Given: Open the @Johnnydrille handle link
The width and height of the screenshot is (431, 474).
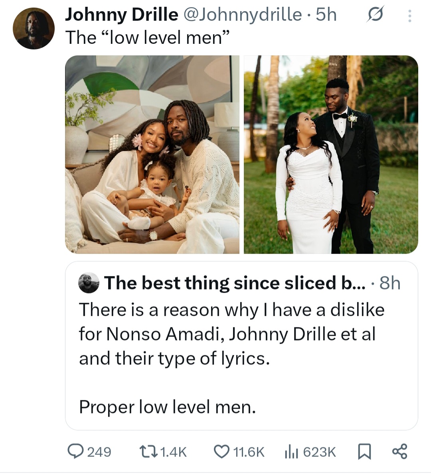Looking at the screenshot, I should click(242, 15).
